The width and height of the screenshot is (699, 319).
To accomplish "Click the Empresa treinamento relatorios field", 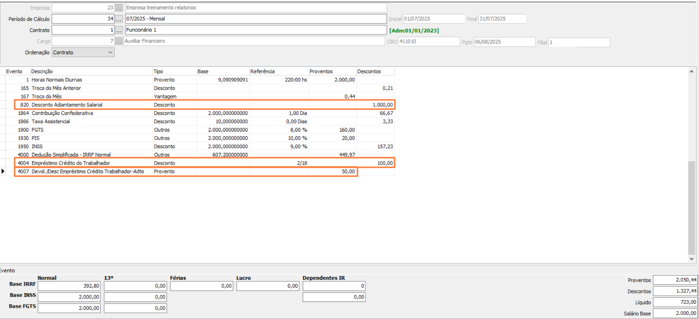I will (256, 8).
